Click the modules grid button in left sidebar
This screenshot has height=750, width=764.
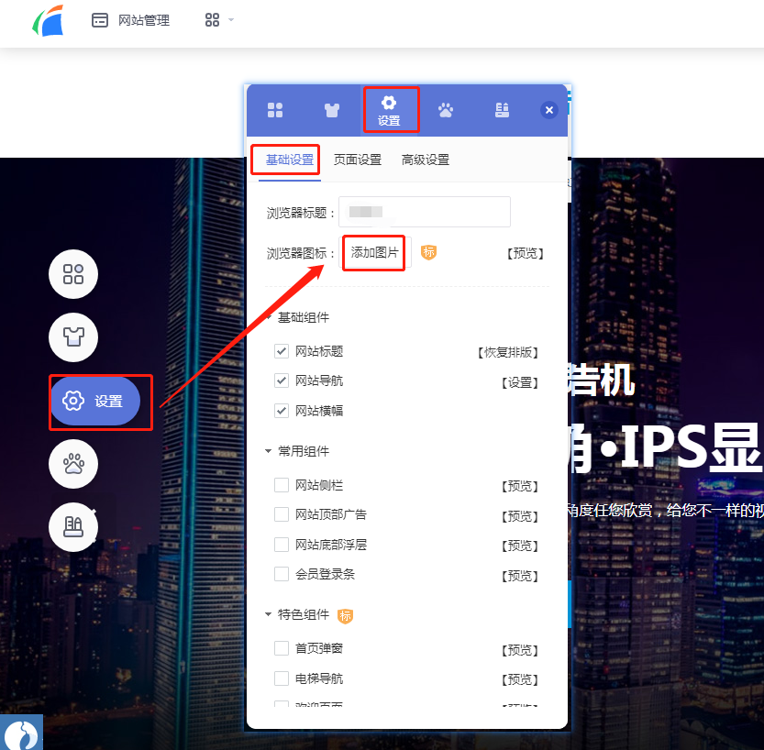click(x=73, y=274)
